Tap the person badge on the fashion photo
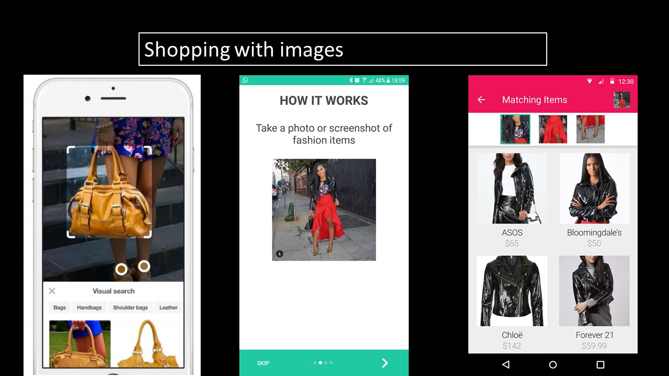This screenshot has height=376, width=669. click(x=280, y=254)
